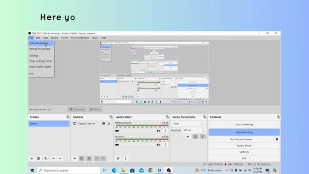Click Exit button in Controls

tap(244, 159)
